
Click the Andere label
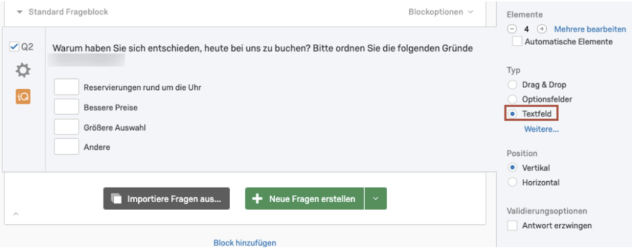(97, 147)
